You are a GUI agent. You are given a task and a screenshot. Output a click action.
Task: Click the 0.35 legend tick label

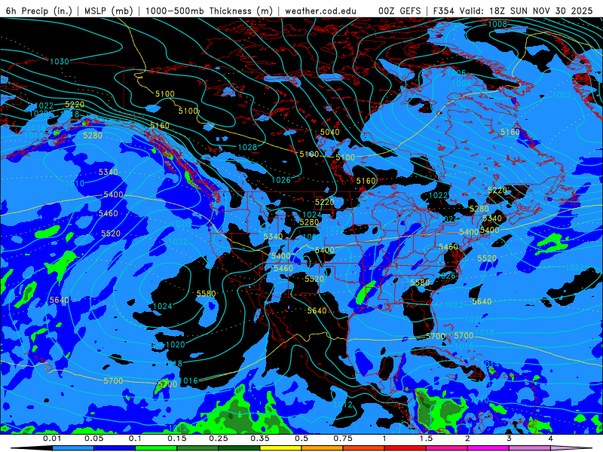pos(260,438)
